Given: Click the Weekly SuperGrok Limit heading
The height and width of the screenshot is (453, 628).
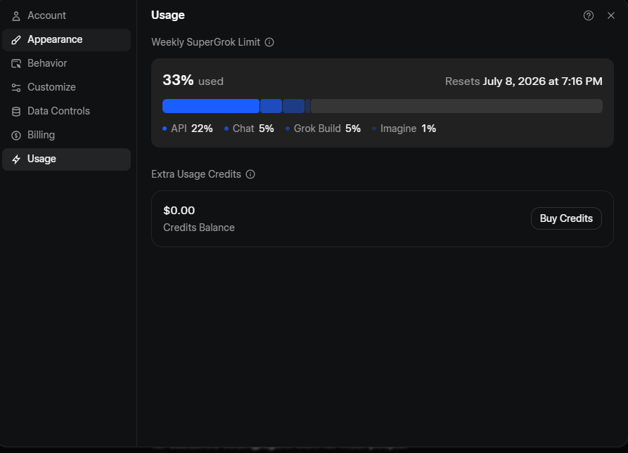Looking at the screenshot, I should [205, 42].
